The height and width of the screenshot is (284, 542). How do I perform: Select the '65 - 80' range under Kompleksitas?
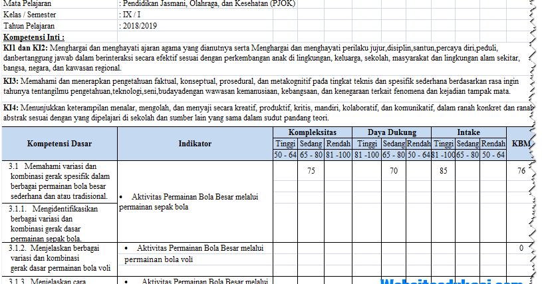311,155
